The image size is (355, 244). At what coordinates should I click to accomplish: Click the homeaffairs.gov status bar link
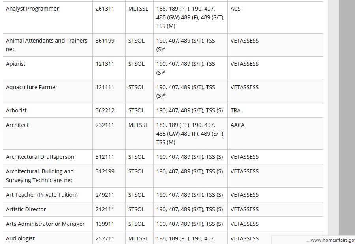331,240
